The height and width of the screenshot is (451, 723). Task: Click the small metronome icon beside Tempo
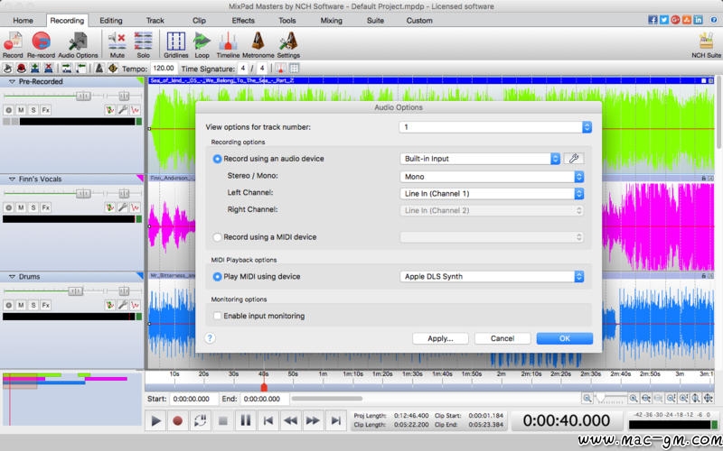(x=99, y=69)
